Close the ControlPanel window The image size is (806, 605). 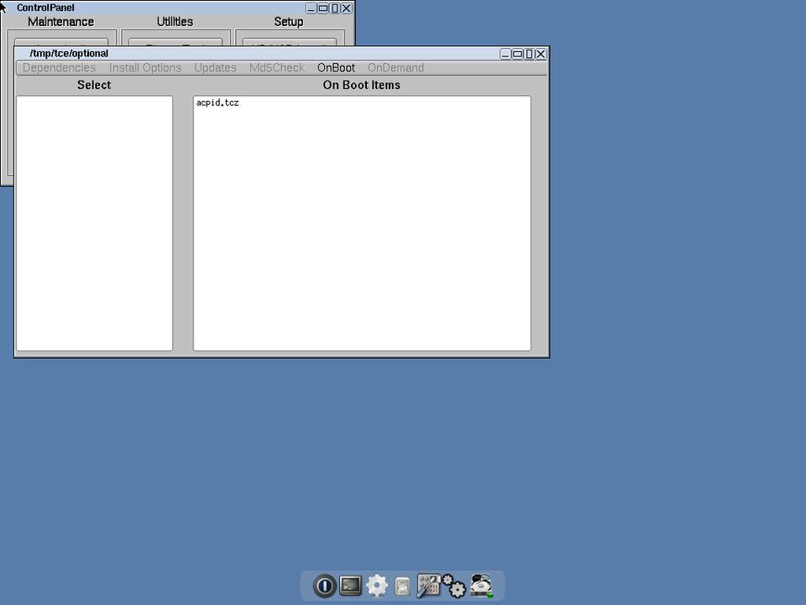click(x=347, y=8)
